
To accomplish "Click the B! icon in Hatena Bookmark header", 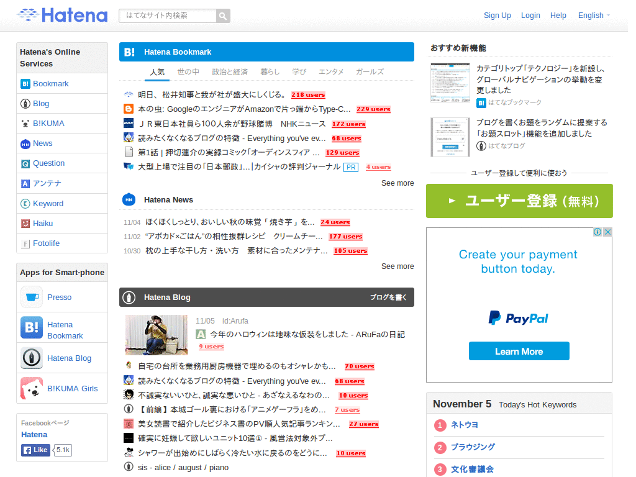I will click(129, 52).
